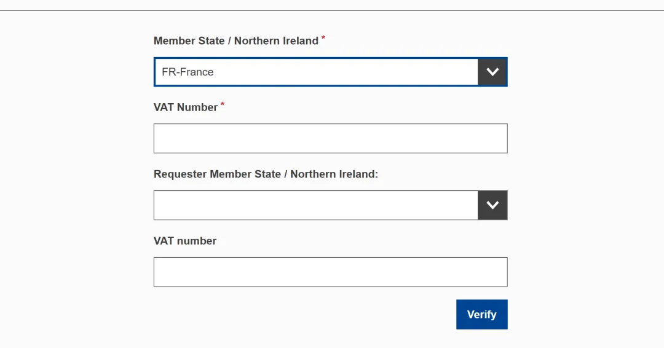Click the right end of the required VAT Number field
Screen dimensions: 664x348
[499, 138]
